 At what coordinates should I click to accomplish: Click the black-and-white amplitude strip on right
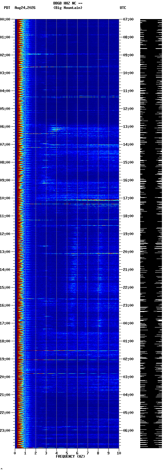[x=151, y=234]
